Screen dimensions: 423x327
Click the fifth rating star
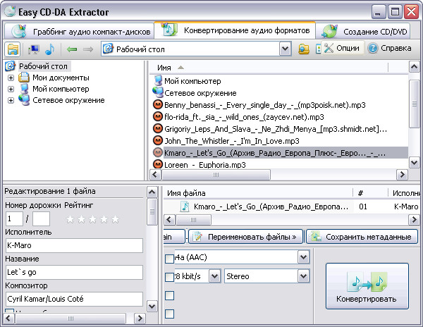point(115,219)
